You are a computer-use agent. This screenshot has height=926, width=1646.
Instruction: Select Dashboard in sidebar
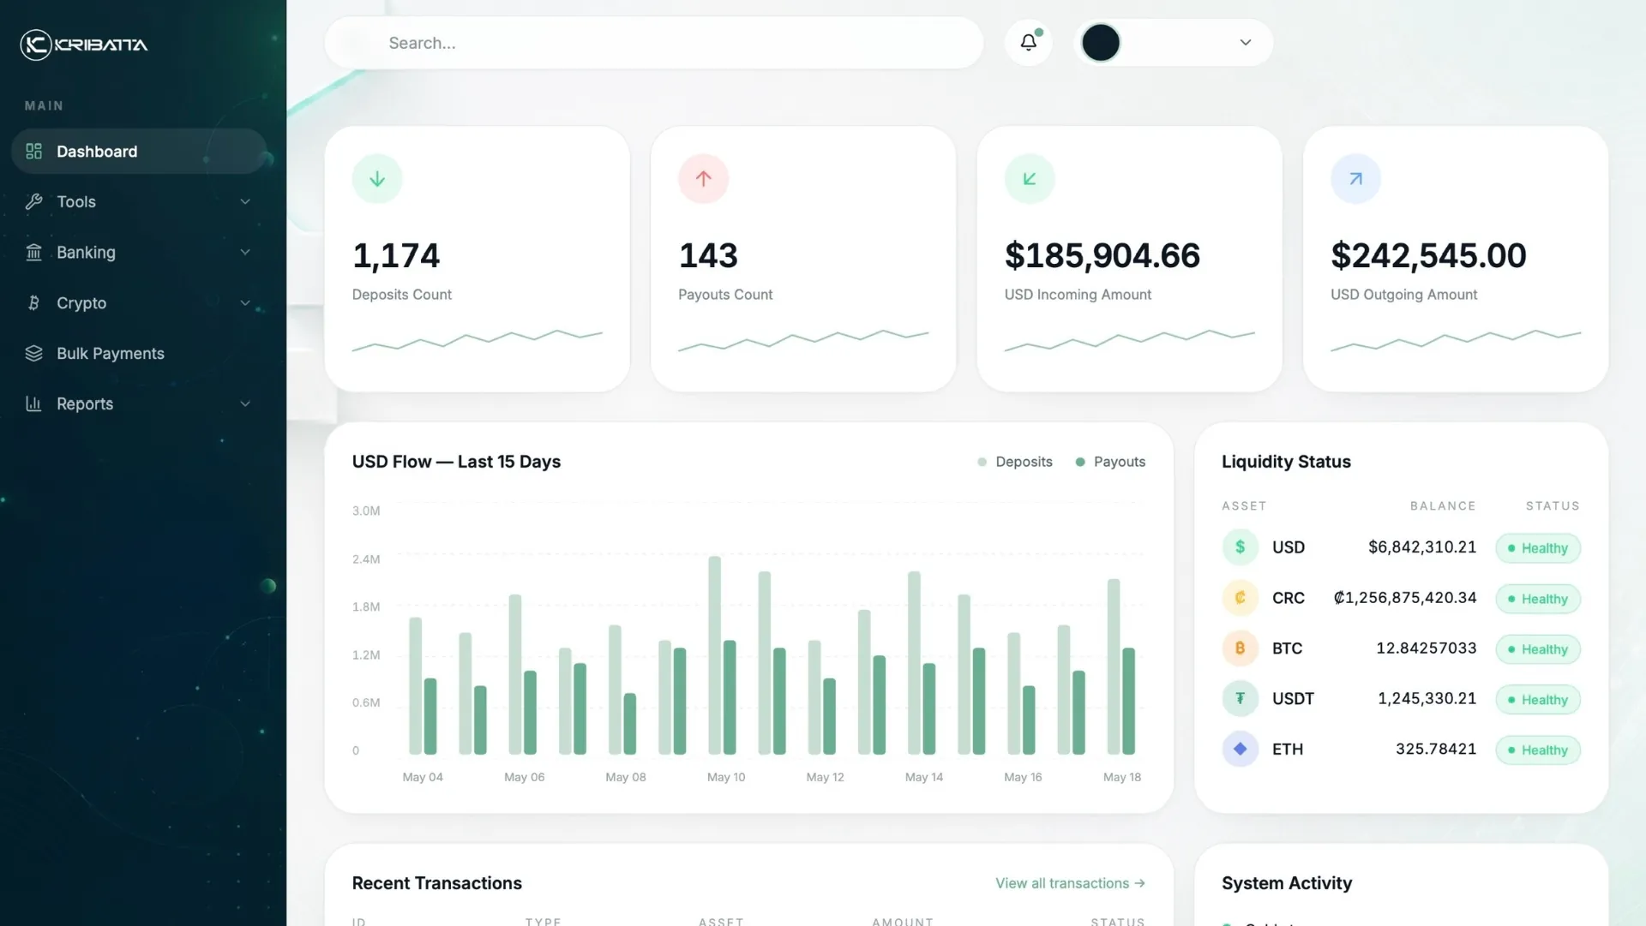click(x=139, y=152)
